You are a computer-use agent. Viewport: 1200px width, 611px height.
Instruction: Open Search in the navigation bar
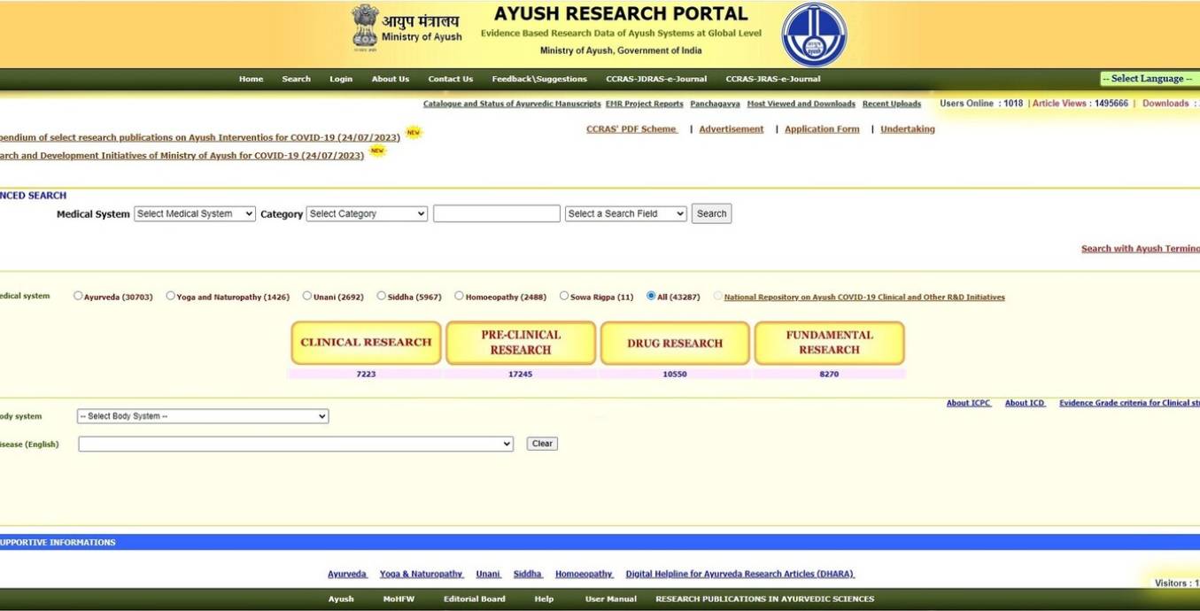click(296, 79)
